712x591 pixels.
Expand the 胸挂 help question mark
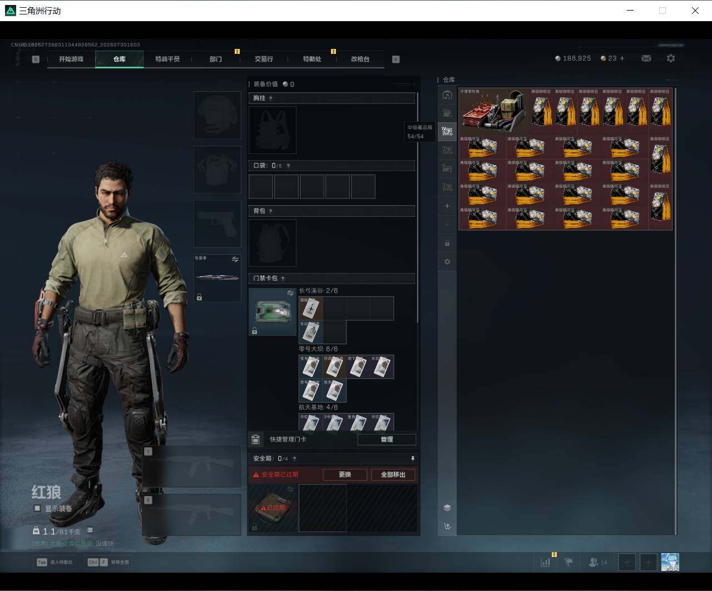pyautogui.click(x=271, y=98)
